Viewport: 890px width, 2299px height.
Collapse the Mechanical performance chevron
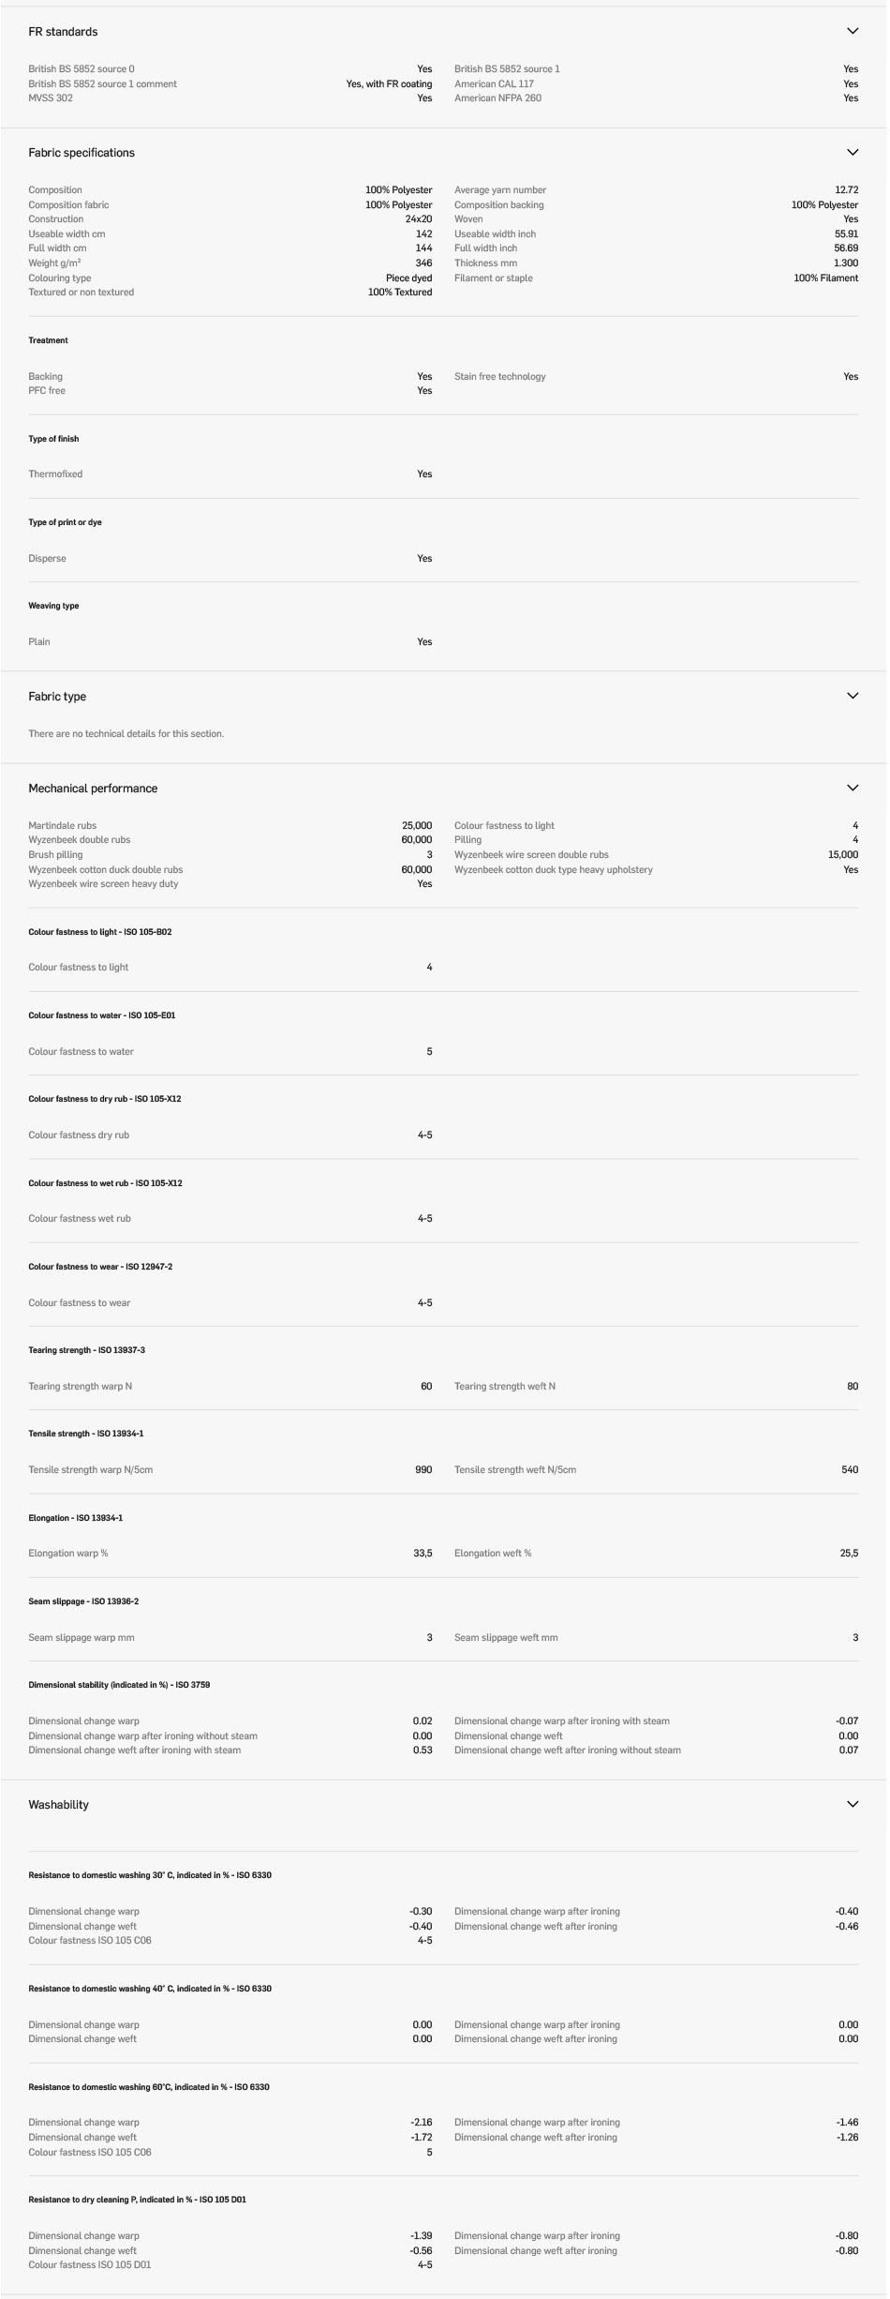click(x=852, y=788)
